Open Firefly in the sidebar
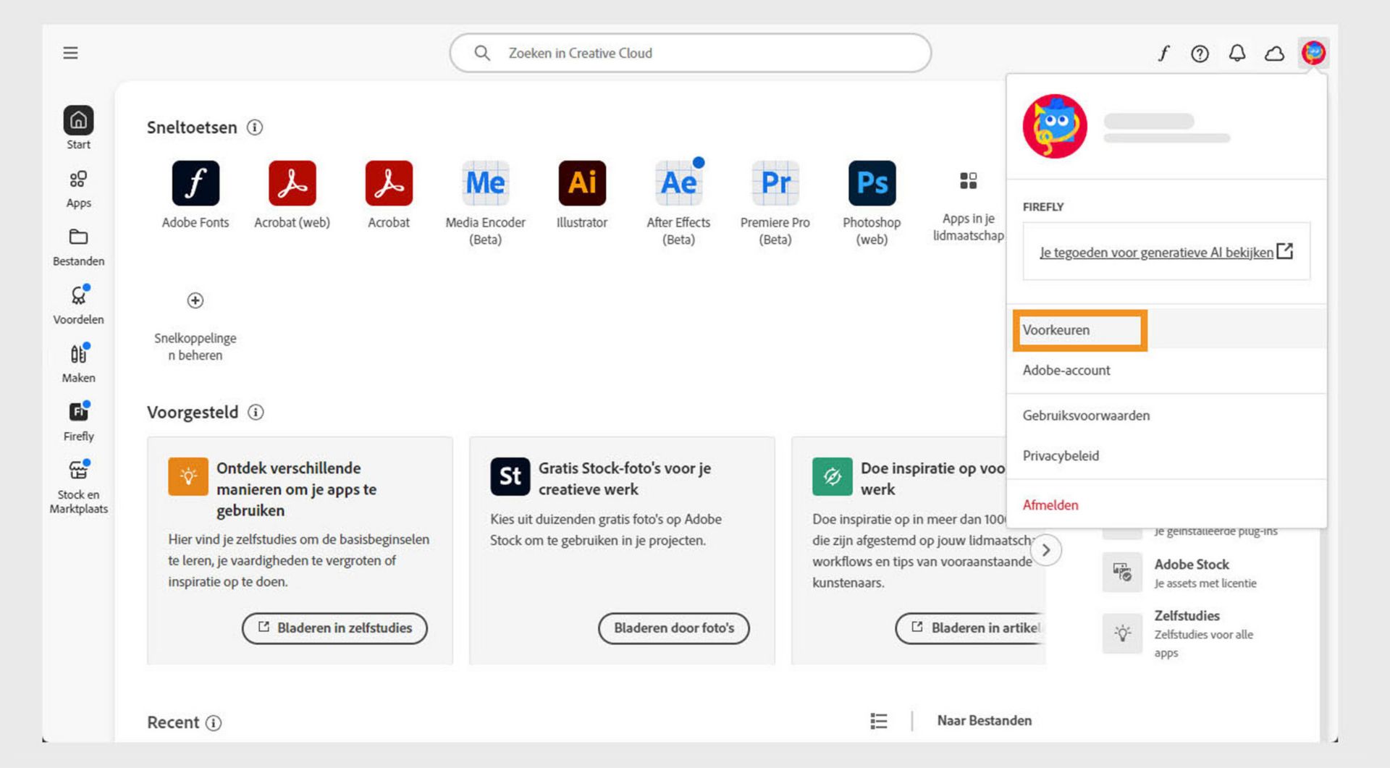 pyautogui.click(x=78, y=422)
